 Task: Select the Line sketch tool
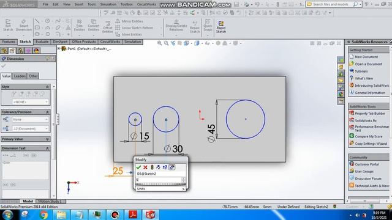[x=37, y=21]
